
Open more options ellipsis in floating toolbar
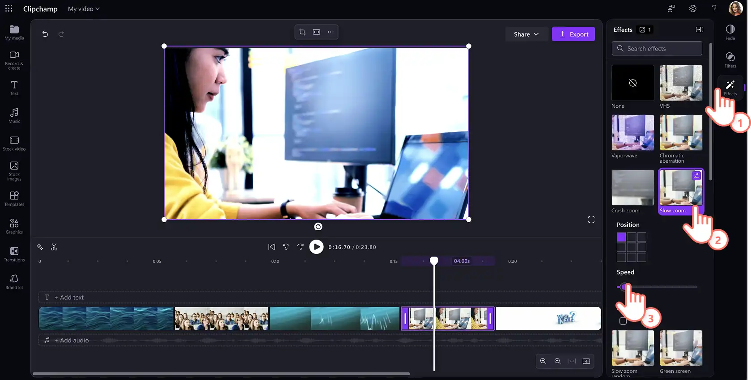click(x=331, y=32)
